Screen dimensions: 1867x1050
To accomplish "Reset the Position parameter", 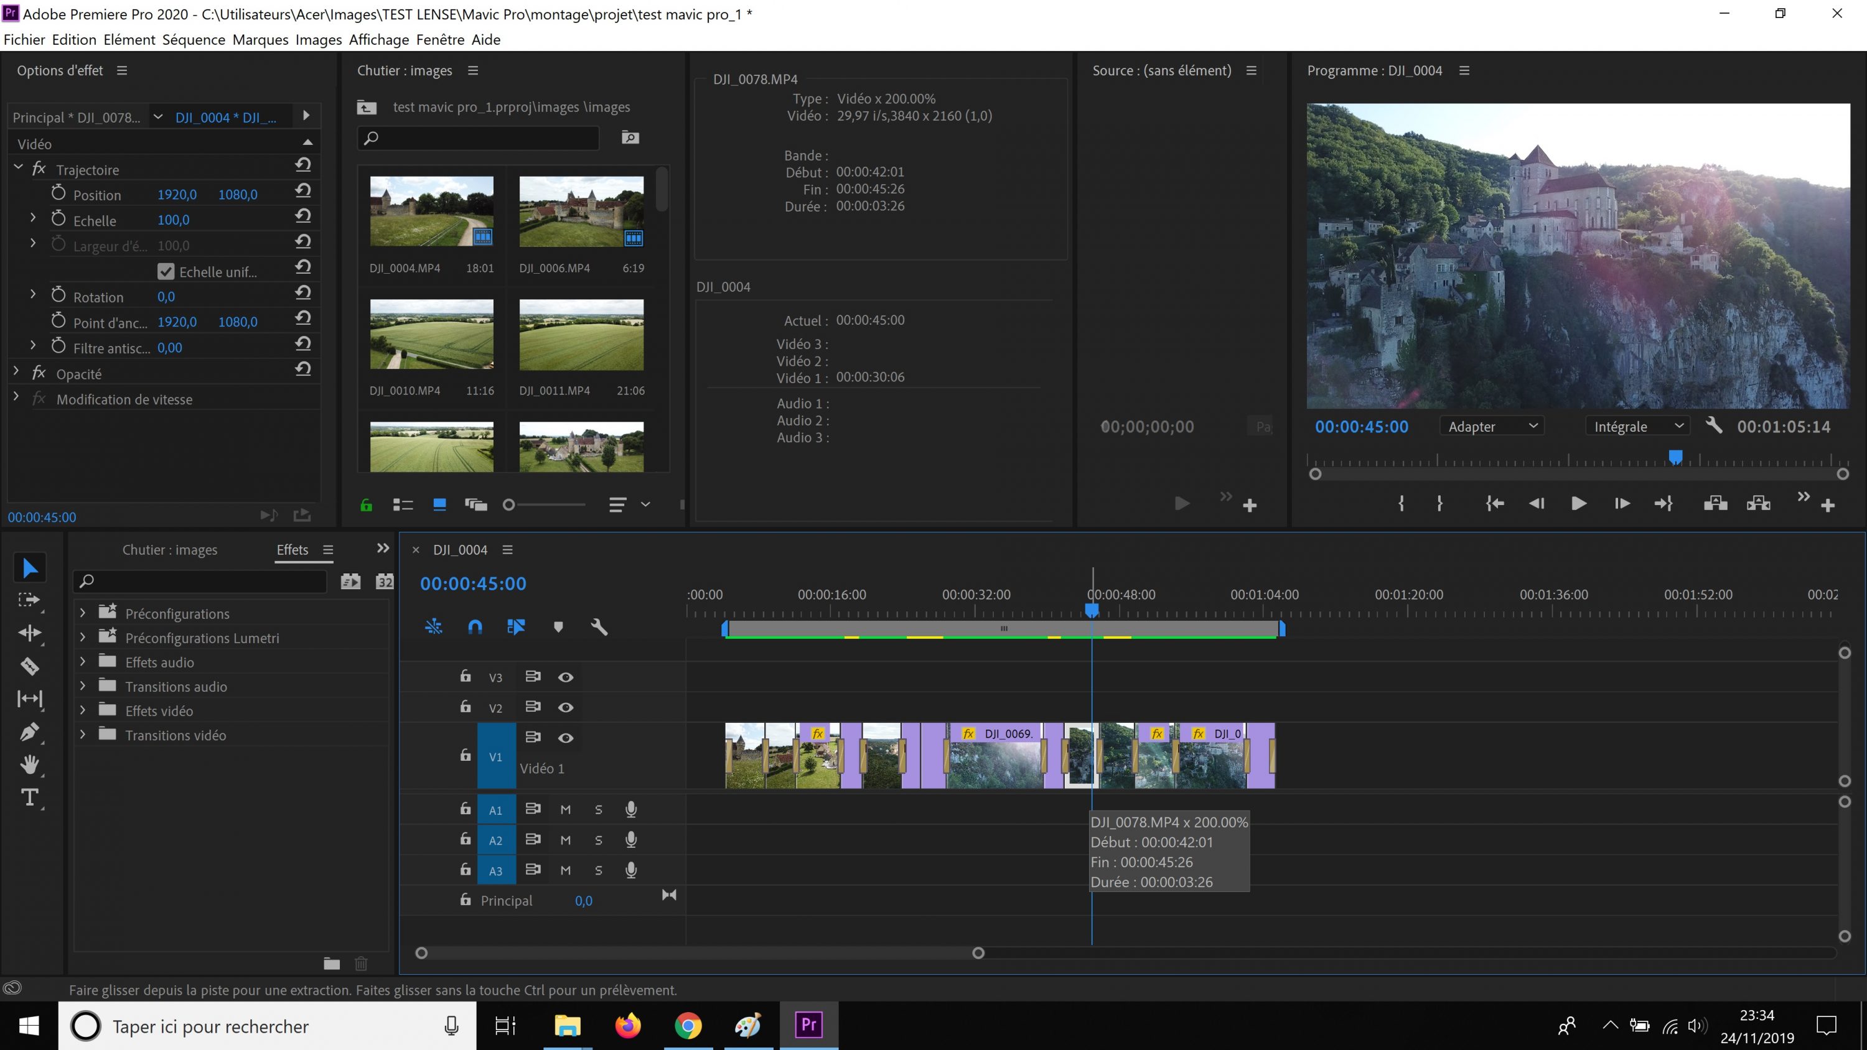I will (x=303, y=190).
